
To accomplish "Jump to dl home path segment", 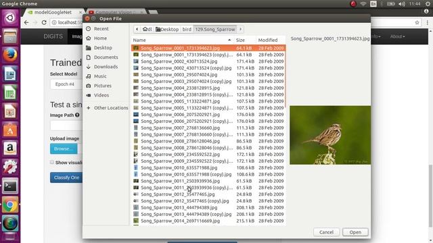I will pos(147,29).
